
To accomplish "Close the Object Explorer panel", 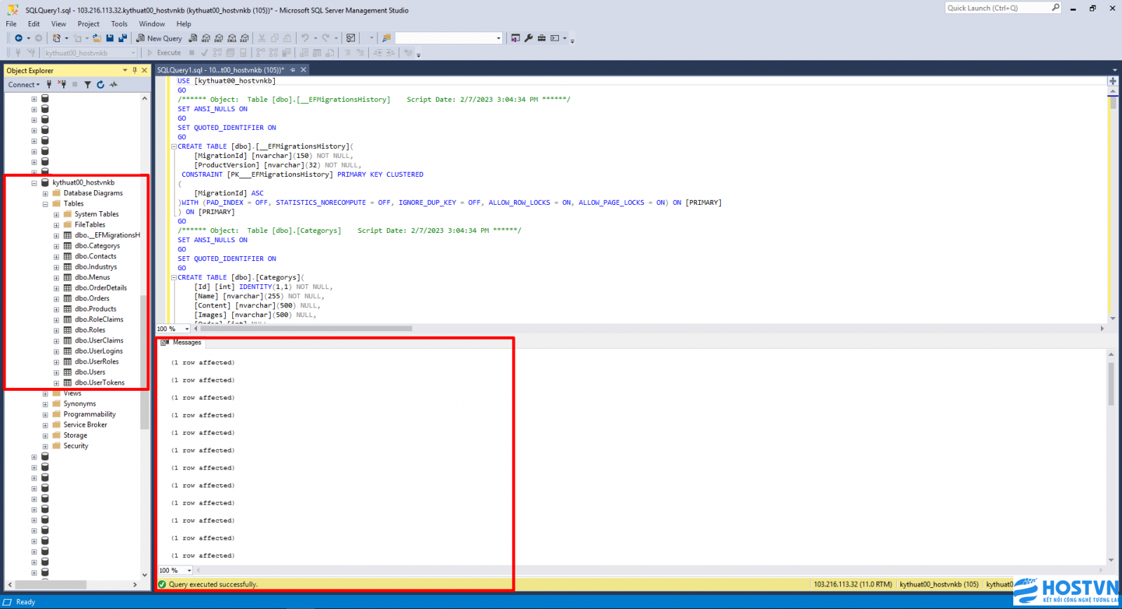I will pos(144,70).
